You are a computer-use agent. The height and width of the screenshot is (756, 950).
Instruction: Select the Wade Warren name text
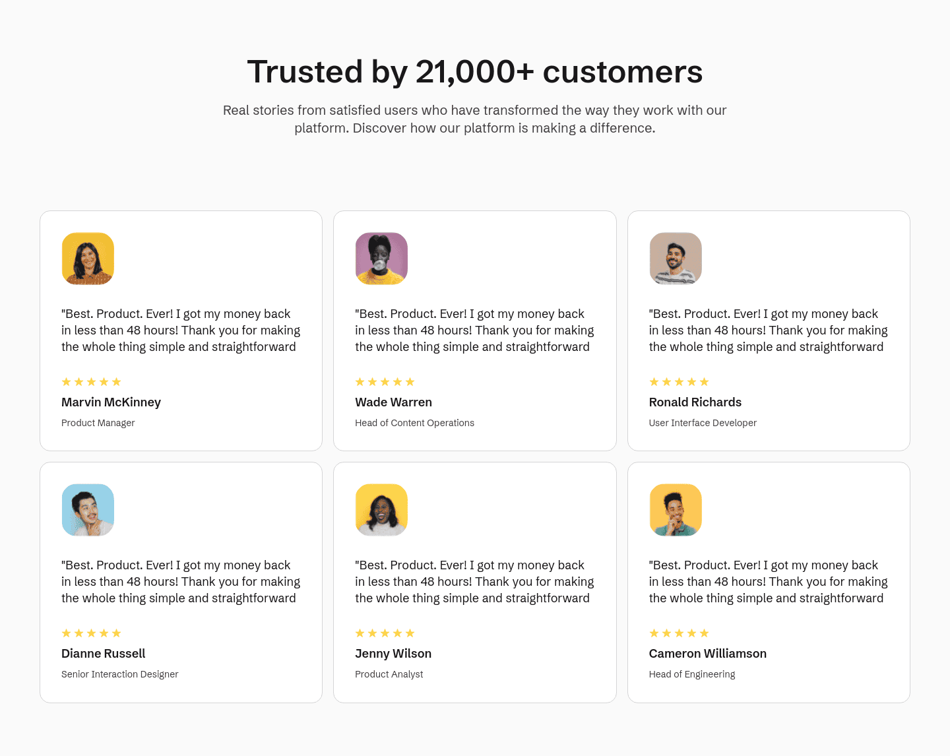pyautogui.click(x=393, y=402)
